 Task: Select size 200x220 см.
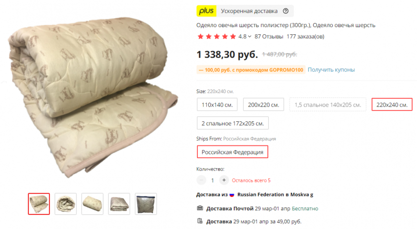pos(263,105)
